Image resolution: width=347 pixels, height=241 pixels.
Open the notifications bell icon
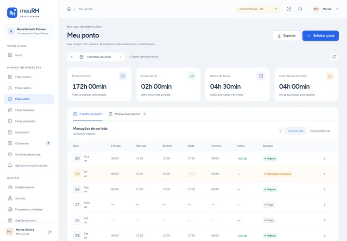(x=300, y=9)
